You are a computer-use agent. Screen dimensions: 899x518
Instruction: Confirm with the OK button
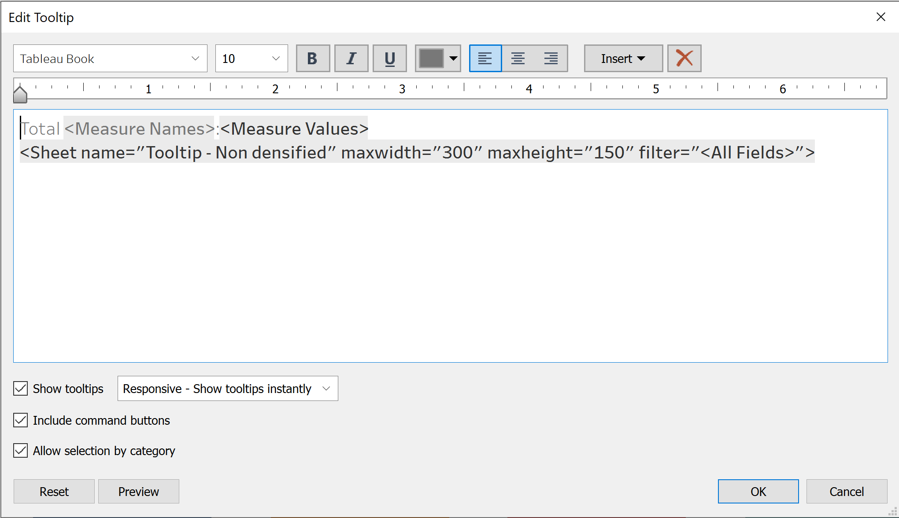point(758,491)
